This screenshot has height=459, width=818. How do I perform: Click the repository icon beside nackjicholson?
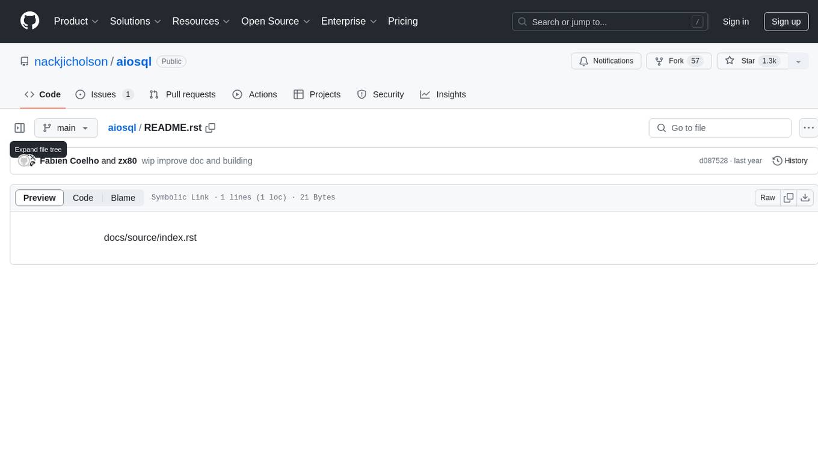click(x=25, y=61)
